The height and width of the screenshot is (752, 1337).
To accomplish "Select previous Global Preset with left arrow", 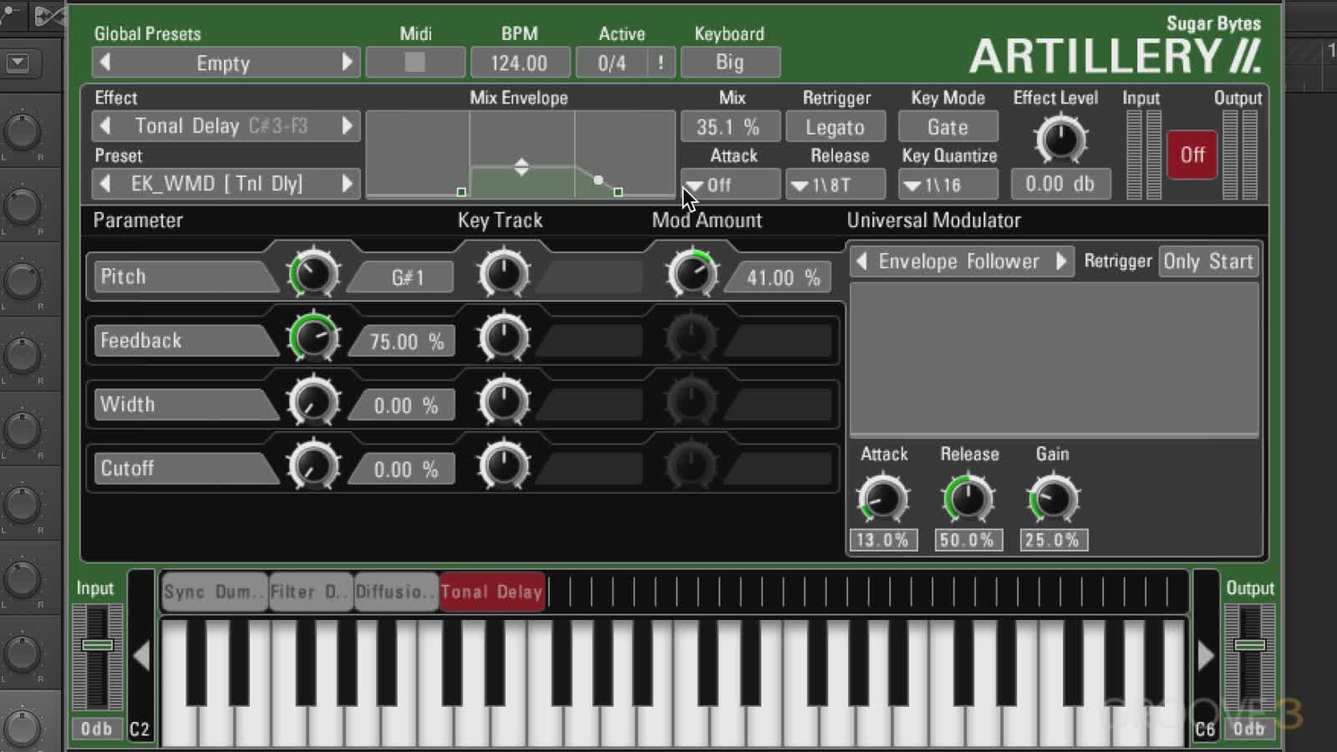I will [105, 63].
